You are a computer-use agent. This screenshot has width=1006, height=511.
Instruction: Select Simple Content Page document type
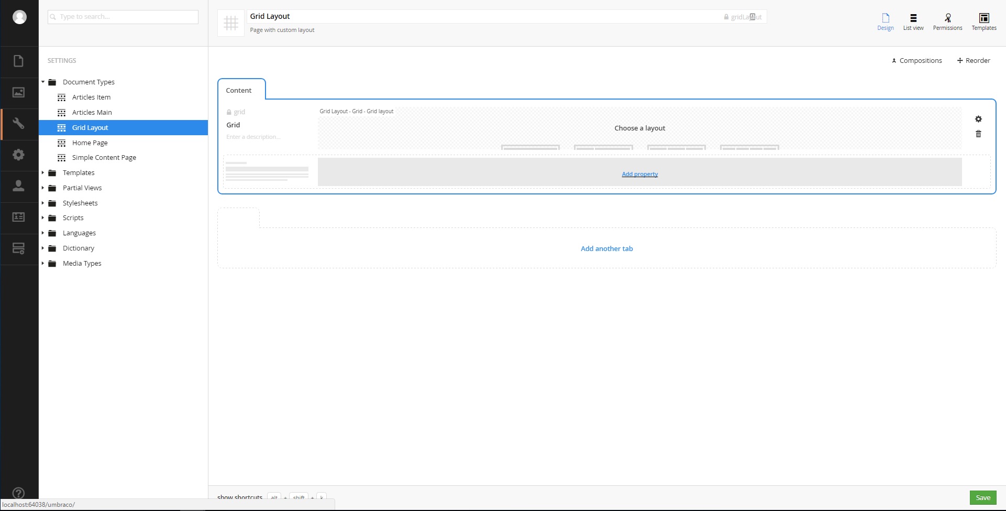pos(104,158)
